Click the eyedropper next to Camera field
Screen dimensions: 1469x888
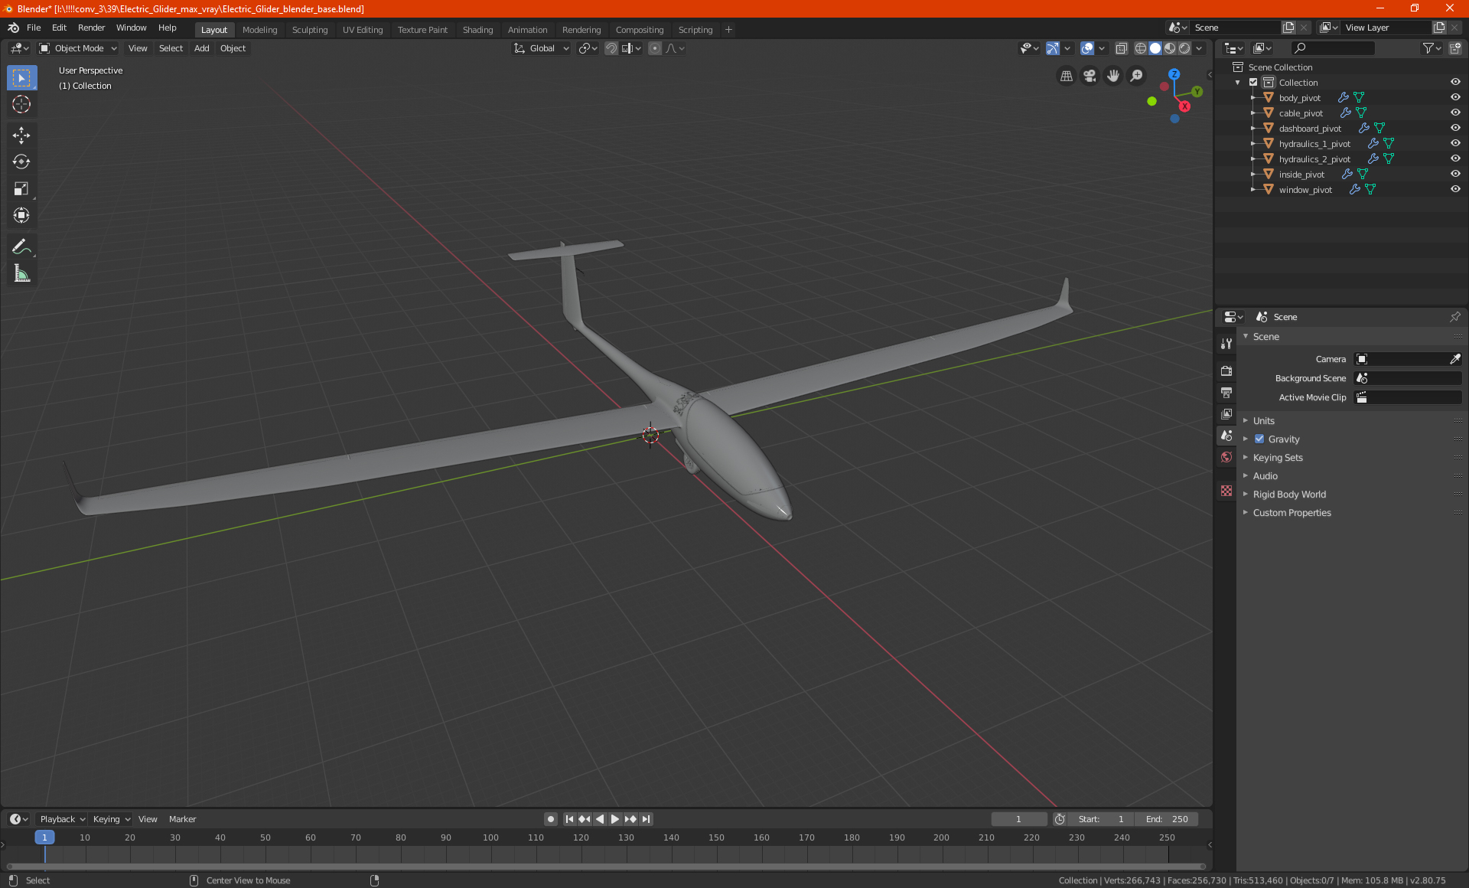tap(1454, 359)
